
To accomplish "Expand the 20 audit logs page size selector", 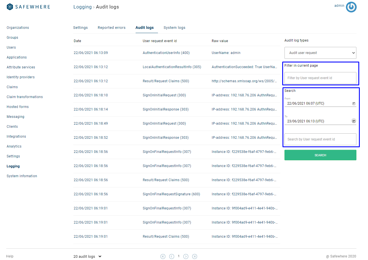I will point(87,257).
